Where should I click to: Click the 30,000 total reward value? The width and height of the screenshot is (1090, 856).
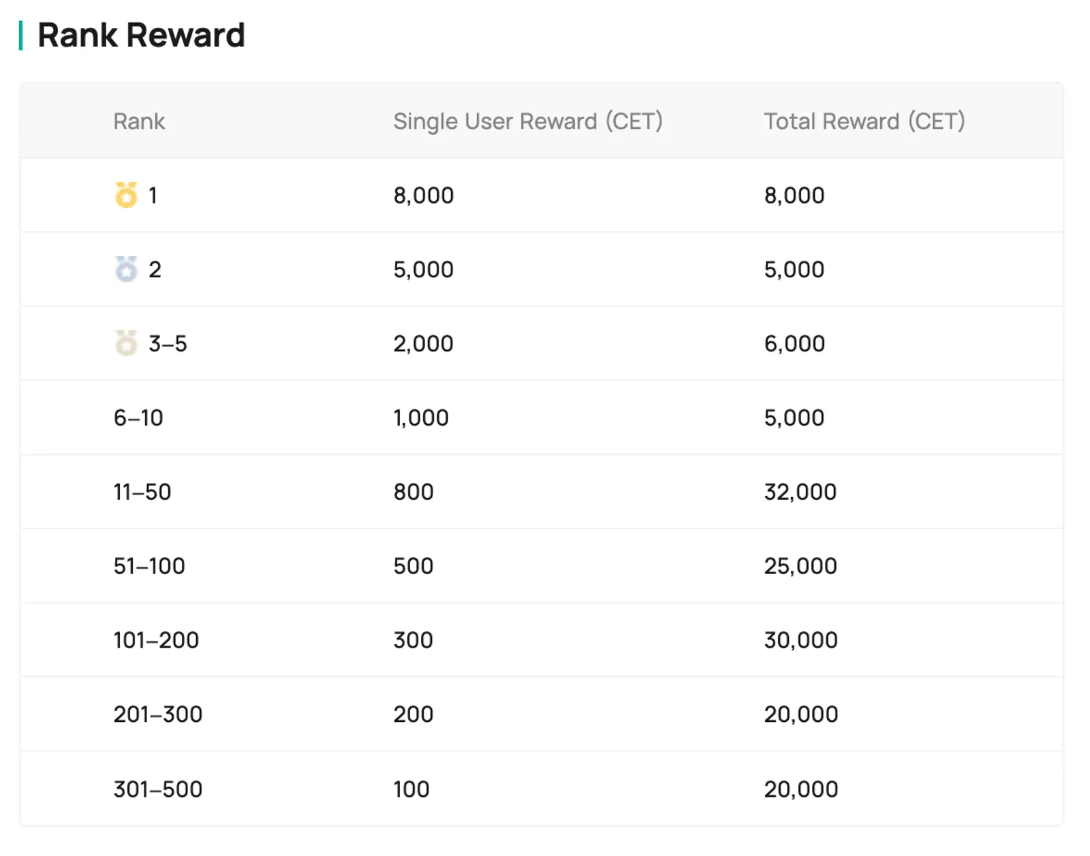(x=801, y=640)
